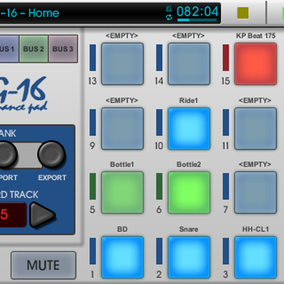
Task: Click the level bar beside pad 2
Action: (159, 251)
